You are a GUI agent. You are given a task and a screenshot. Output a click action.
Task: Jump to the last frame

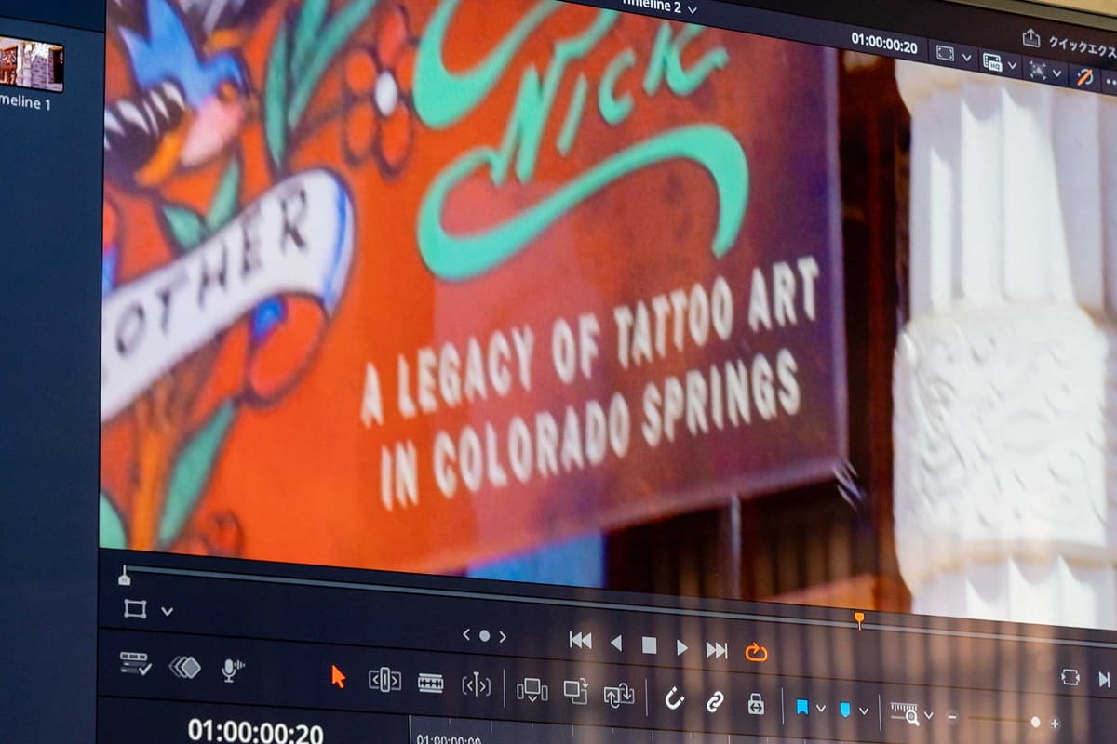point(716,650)
